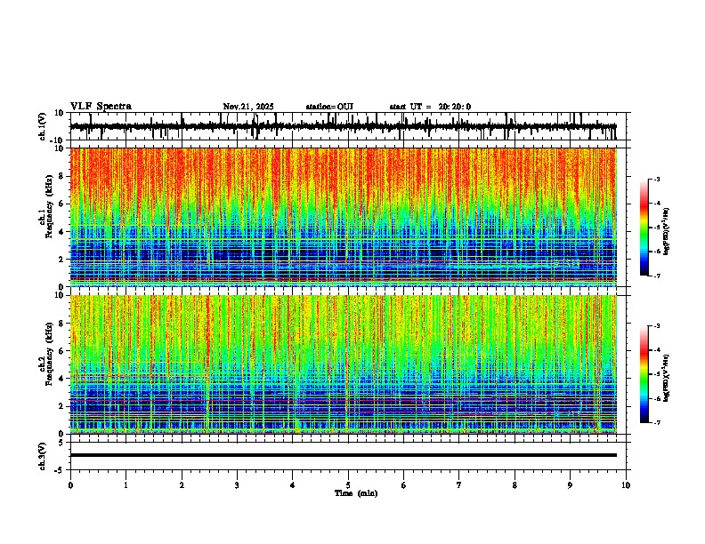Image resolution: width=705 pixels, height=544 pixels.
Task: Click the "-7" label on ch.2 color bar
Action: click(x=656, y=422)
